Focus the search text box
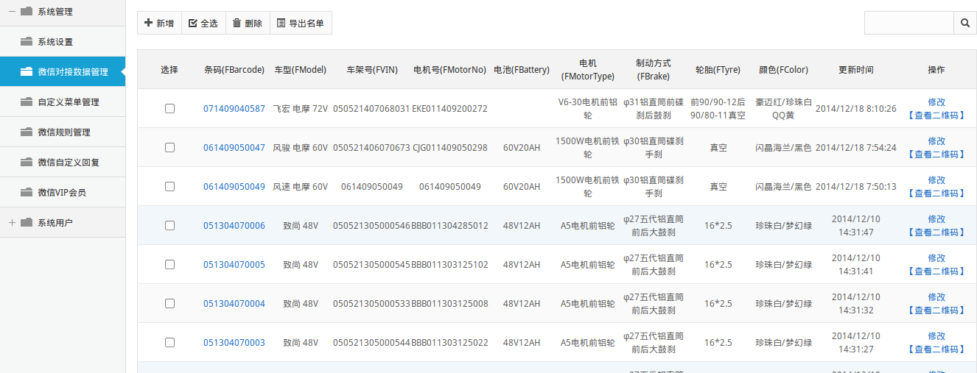The width and height of the screenshot is (977, 373). [909, 24]
